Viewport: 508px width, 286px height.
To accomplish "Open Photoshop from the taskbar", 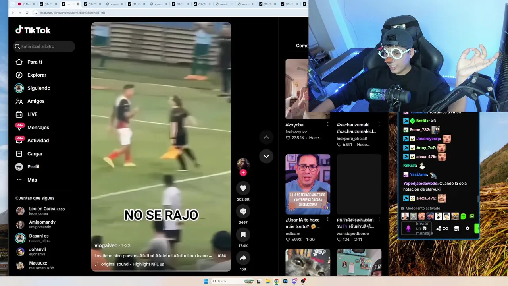I will (285, 281).
